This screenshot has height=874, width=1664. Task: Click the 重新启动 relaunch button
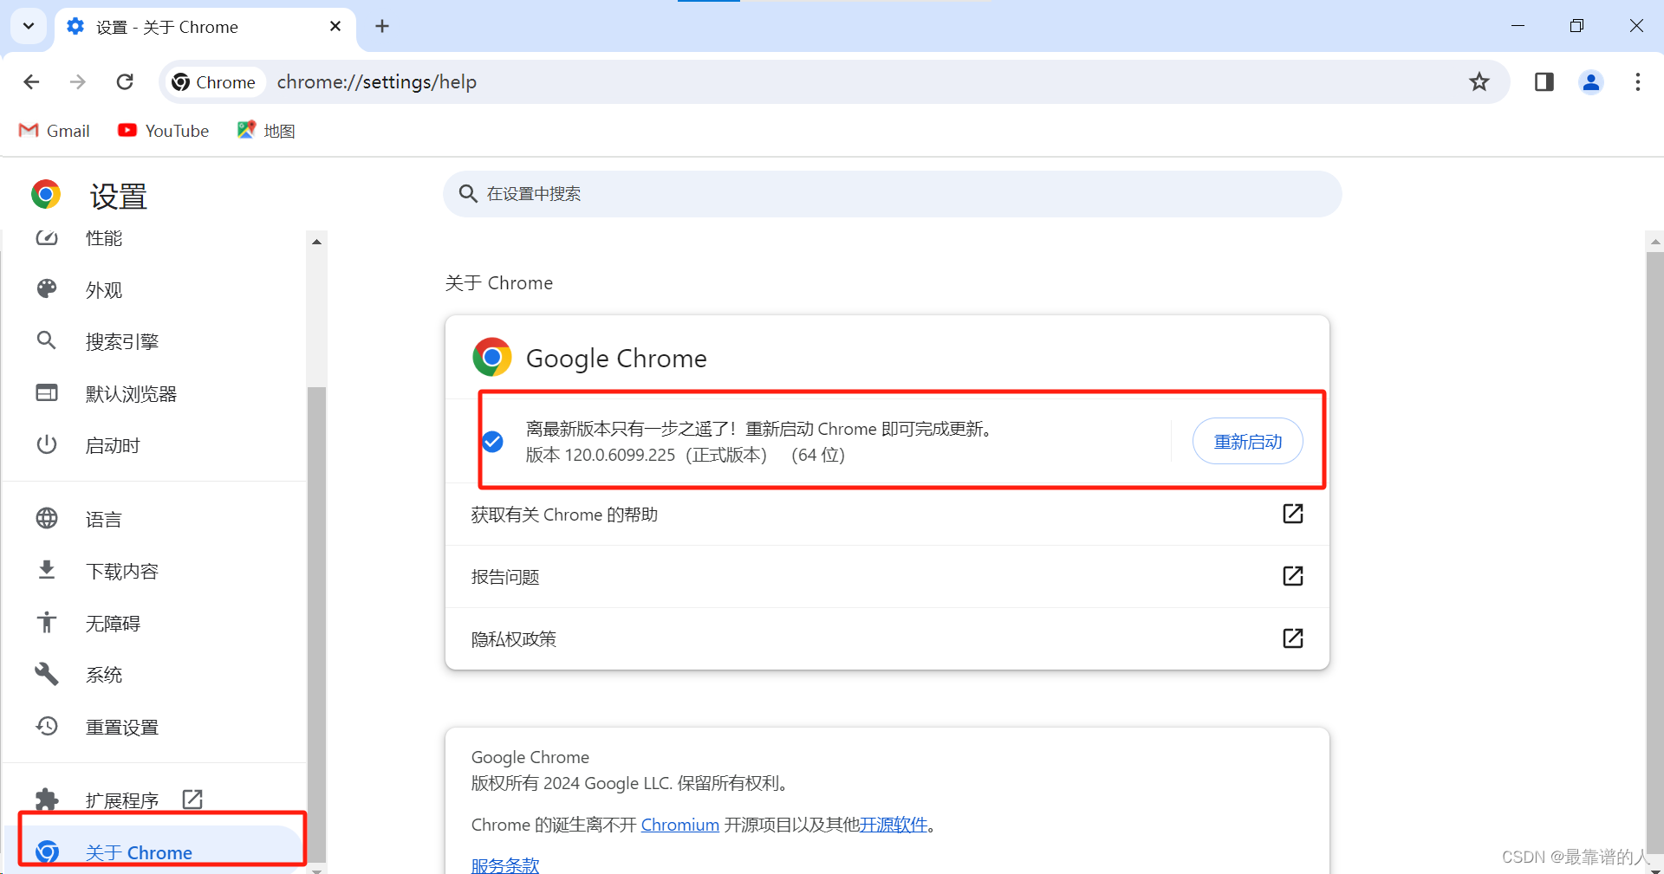(x=1247, y=442)
